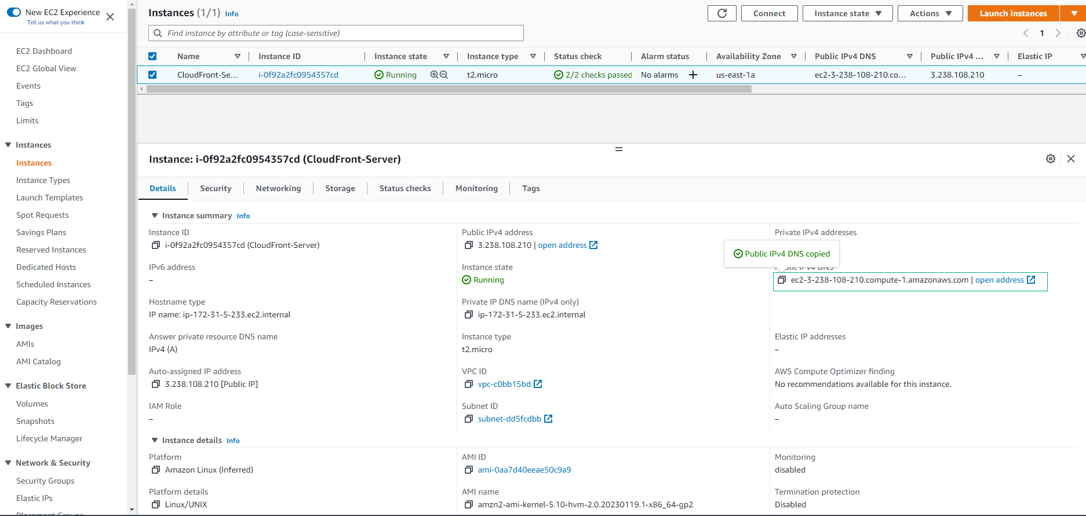Image resolution: width=1086 pixels, height=516 pixels.
Task: Copy the AMI ID value
Action: tap(468, 470)
